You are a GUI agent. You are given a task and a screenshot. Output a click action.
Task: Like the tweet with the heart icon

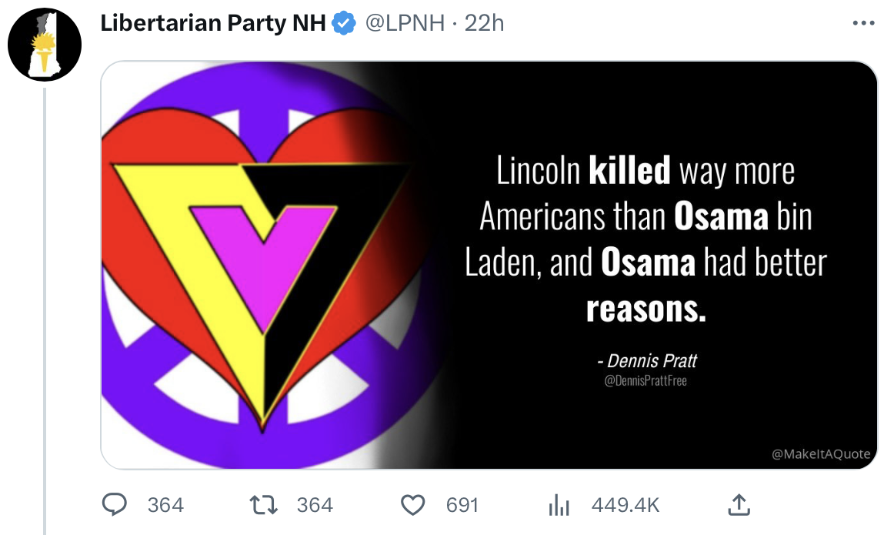point(414,504)
